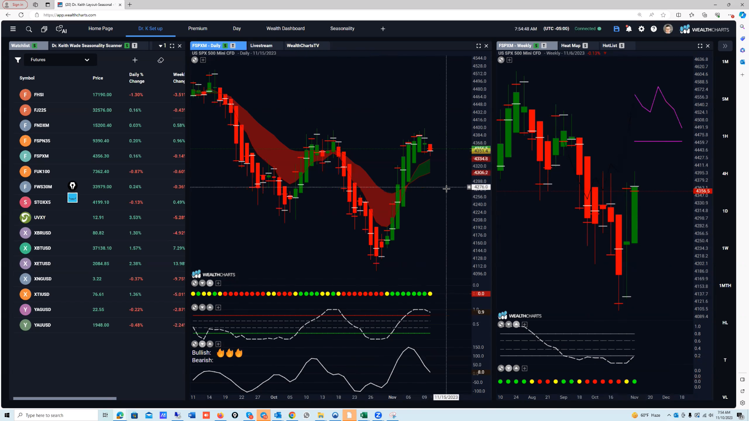749x421 pixels.
Task: Expand the Futures watchlist dropdown
Action: pyautogui.click(x=87, y=60)
